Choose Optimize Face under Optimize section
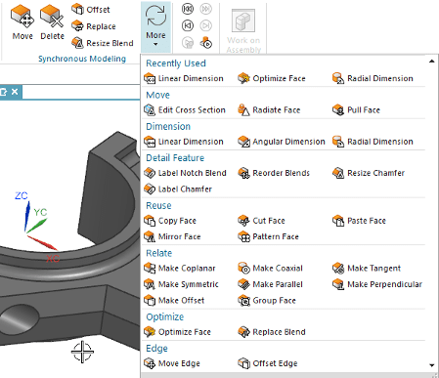Viewport: 439px width, 378px height. [x=178, y=332]
